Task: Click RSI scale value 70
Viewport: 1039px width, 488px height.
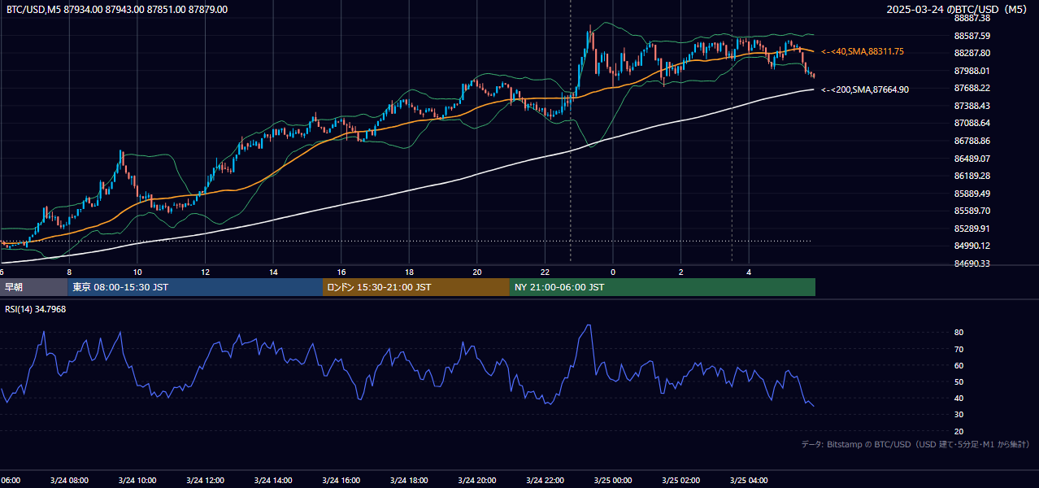Action: (x=959, y=349)
